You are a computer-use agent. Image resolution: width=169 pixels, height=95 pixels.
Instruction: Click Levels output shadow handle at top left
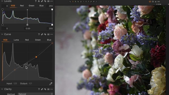pos(3,9)
